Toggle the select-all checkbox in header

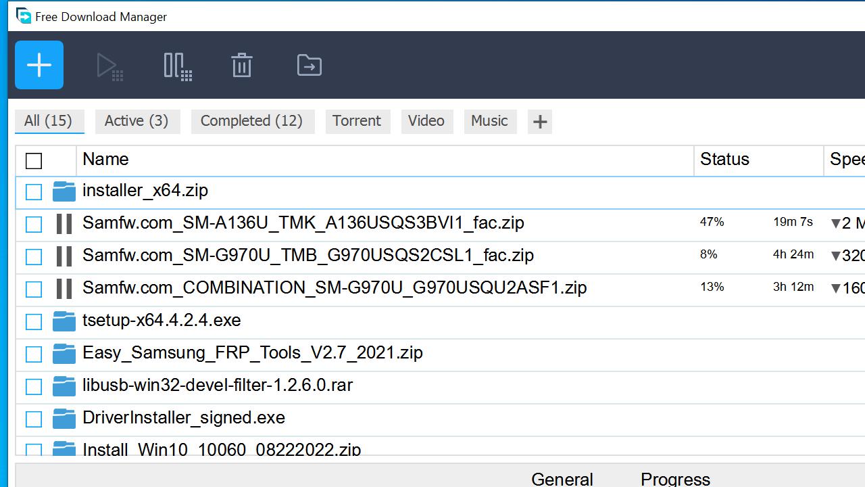[x=34, y=160]
